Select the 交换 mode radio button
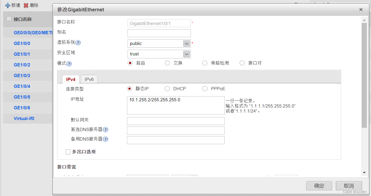 point(167,63)
